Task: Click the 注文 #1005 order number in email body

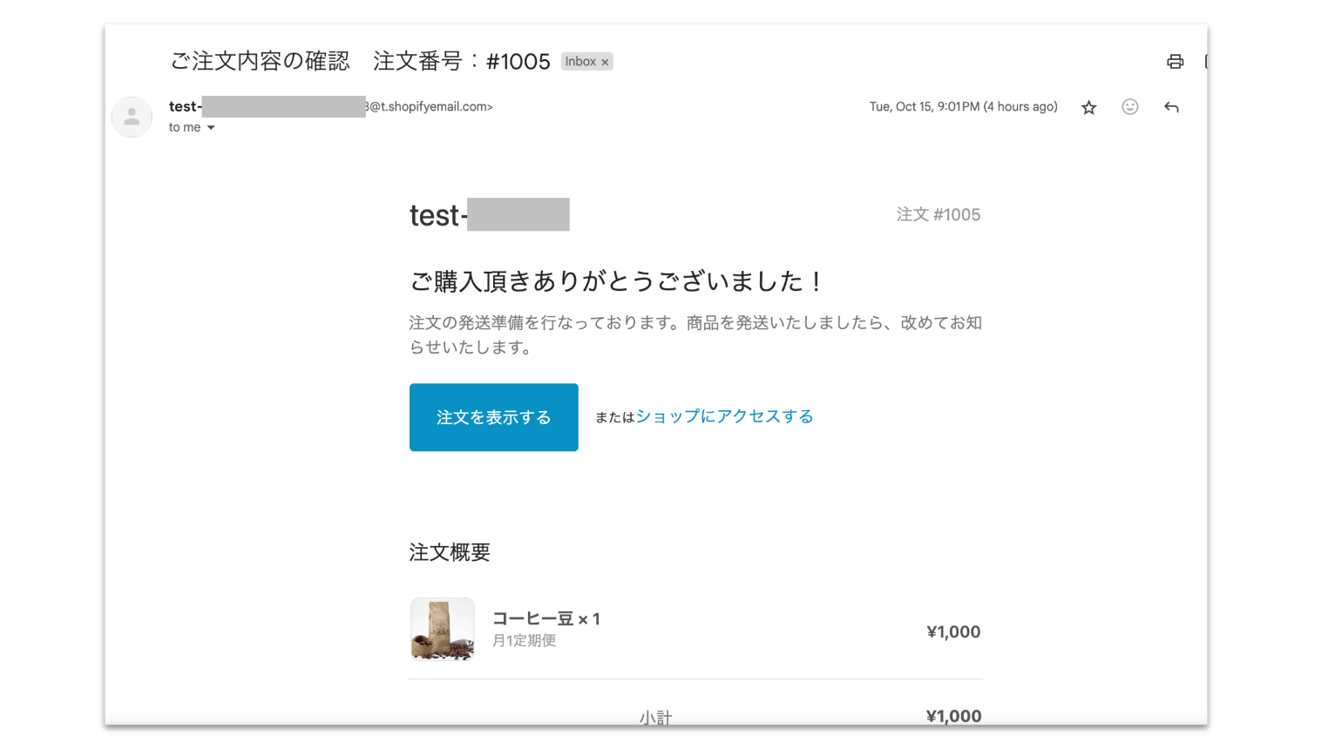Action: [x=938, y=214]
